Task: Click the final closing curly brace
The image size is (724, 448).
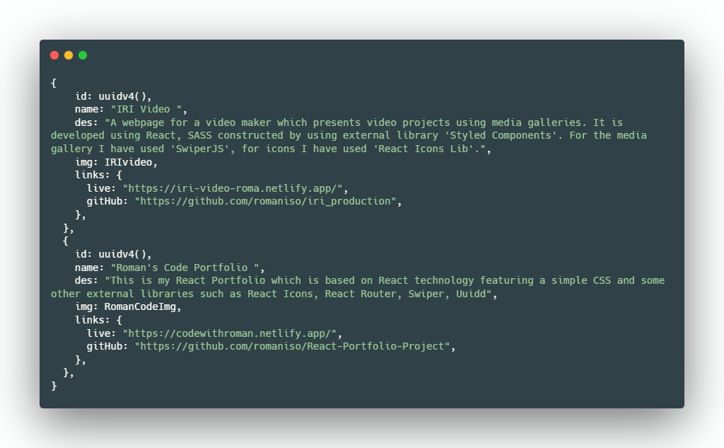Action: click(54, 386)
